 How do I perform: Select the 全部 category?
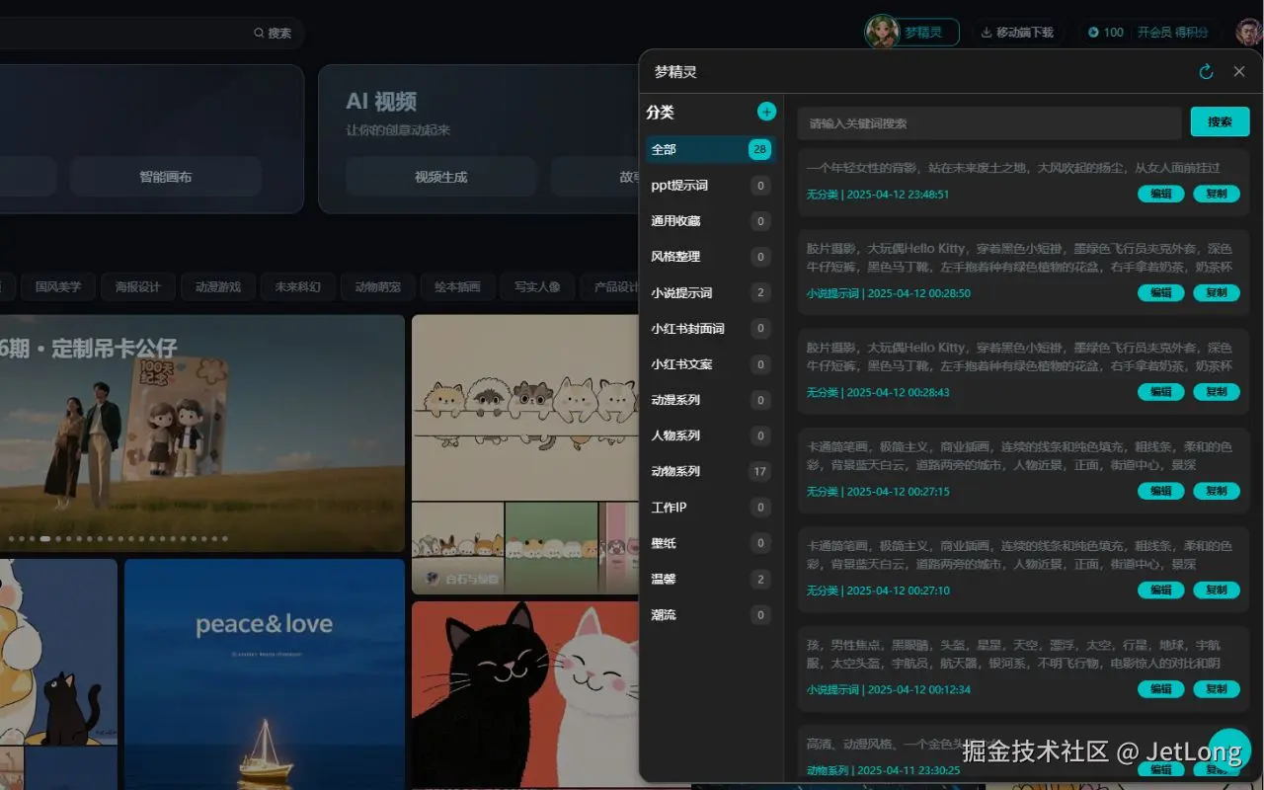point(709,150)
